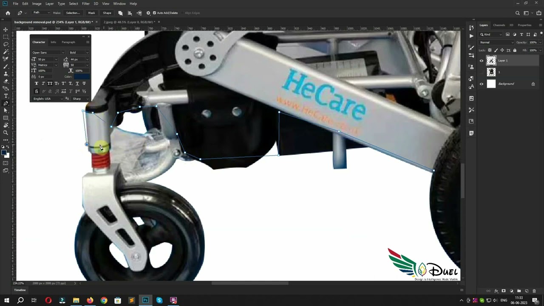Open the Character text color swatch
The height and width of the screenshot is (306, 544).
(x=82, y=76)
